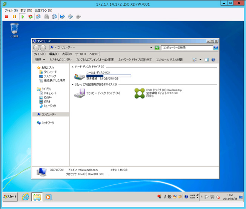Viewport: 246px width, 209px height.
Task: Click the Revert to Snapshot icon
Action: pos(46,17)
